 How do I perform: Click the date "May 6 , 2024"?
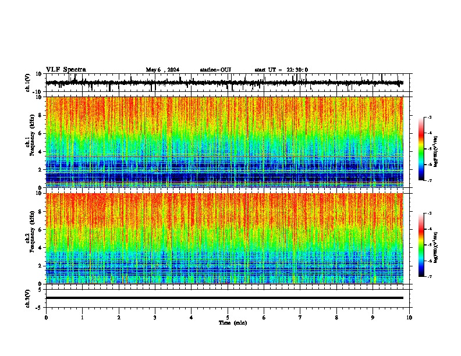click(x=162, y=70)
